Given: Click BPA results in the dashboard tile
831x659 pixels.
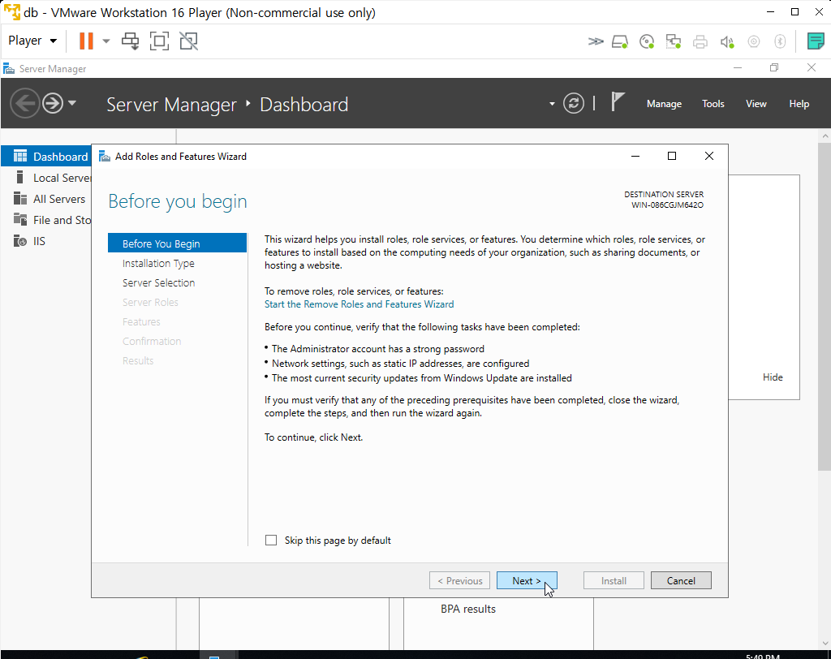Looking at the screenshot, I should point(468,609).
